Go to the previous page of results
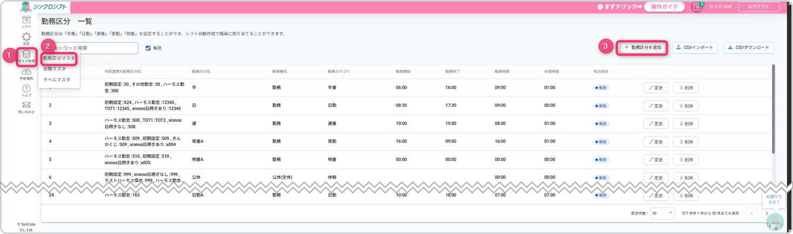This screenshot has height=234, width=793. 751,214
